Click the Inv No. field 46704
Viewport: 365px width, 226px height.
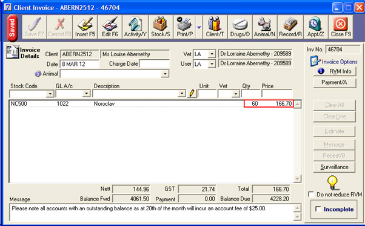tap(343, 50)
